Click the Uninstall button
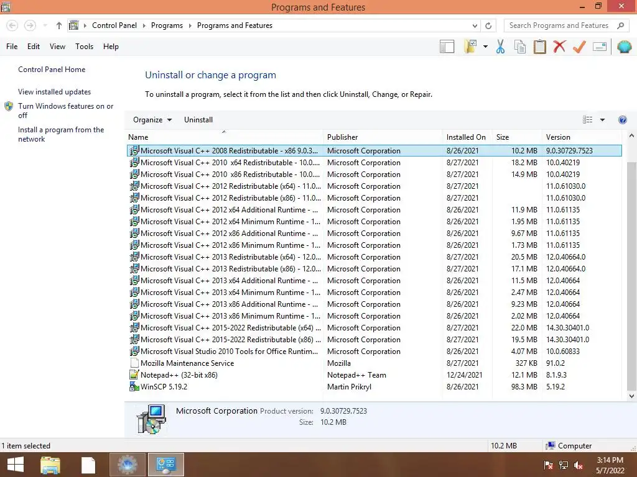Screen dimensions: 637x477 click(198, 120)
